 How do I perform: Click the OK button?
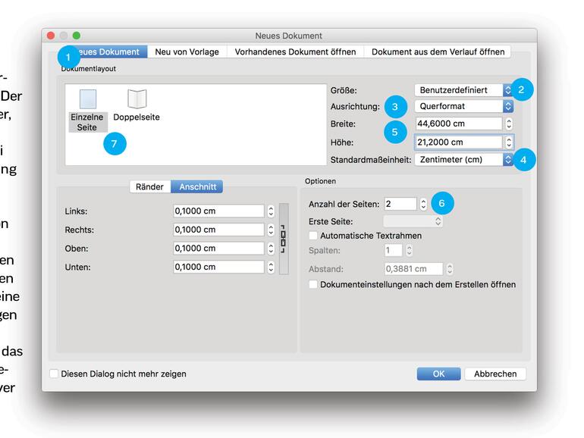click(438, 374)
